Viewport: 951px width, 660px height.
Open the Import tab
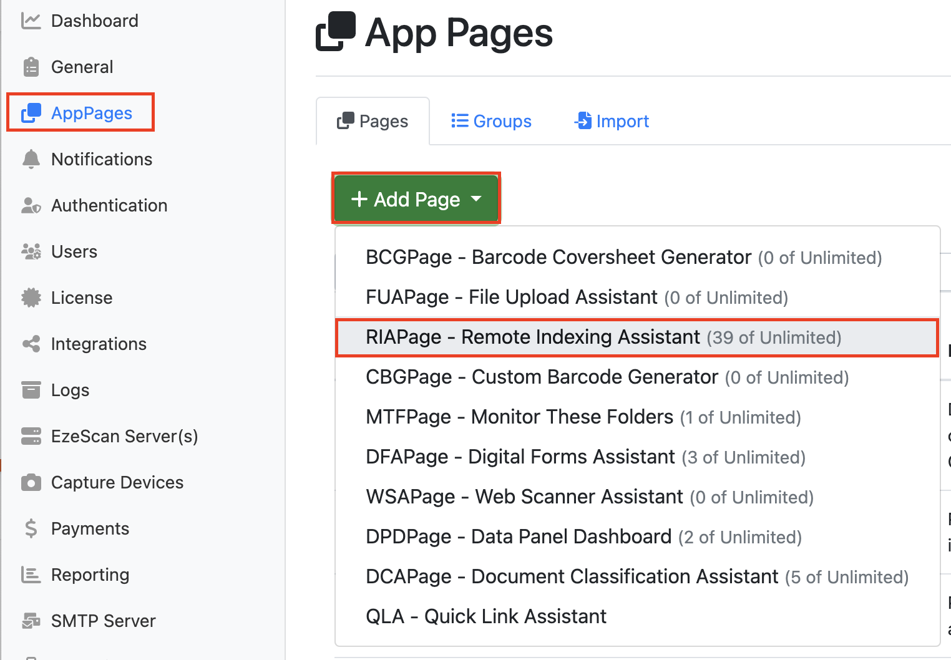click(x=612, y=121)
